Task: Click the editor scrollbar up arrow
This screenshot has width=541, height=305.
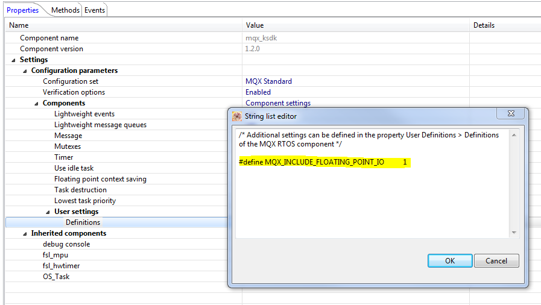Action: tap(514, 135)
